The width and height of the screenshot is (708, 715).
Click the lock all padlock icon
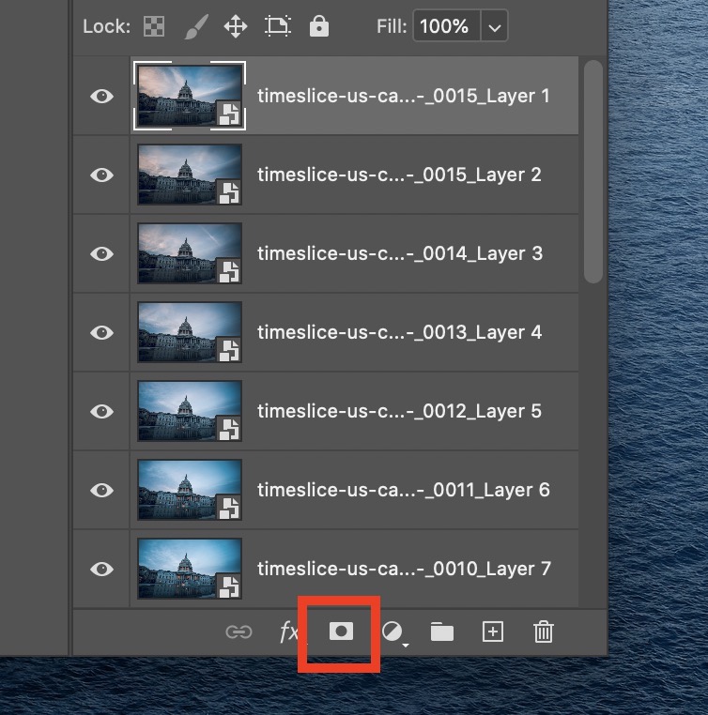(319, 26)
